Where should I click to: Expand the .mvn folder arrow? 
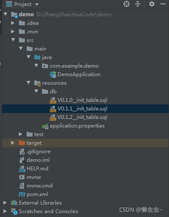click(13, 31)
